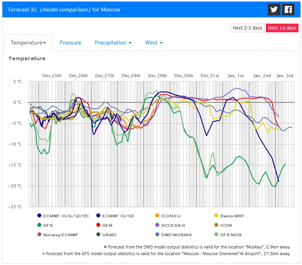Toggle ECMWF (0/12) series in legend
The width and height of the screenshot is (302, 265).
click(115, 216)
